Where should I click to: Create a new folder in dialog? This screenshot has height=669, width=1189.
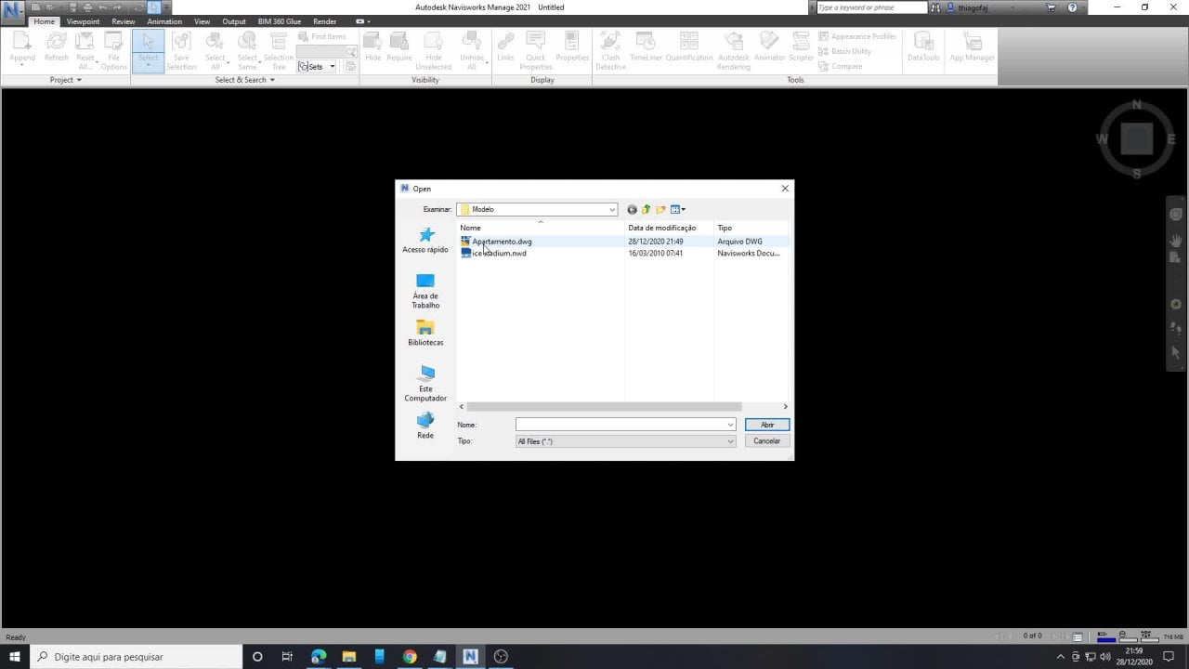coord(661,210)
